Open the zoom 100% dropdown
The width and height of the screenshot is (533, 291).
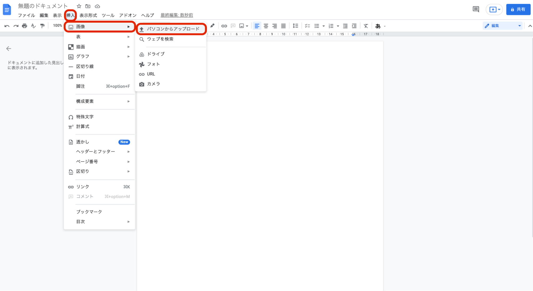tap(57, 26)
